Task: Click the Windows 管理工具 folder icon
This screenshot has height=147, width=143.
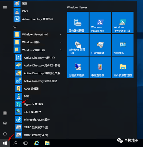Action: [x=17, y=50]
